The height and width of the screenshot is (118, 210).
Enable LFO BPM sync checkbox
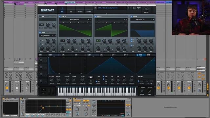[104, 77]
